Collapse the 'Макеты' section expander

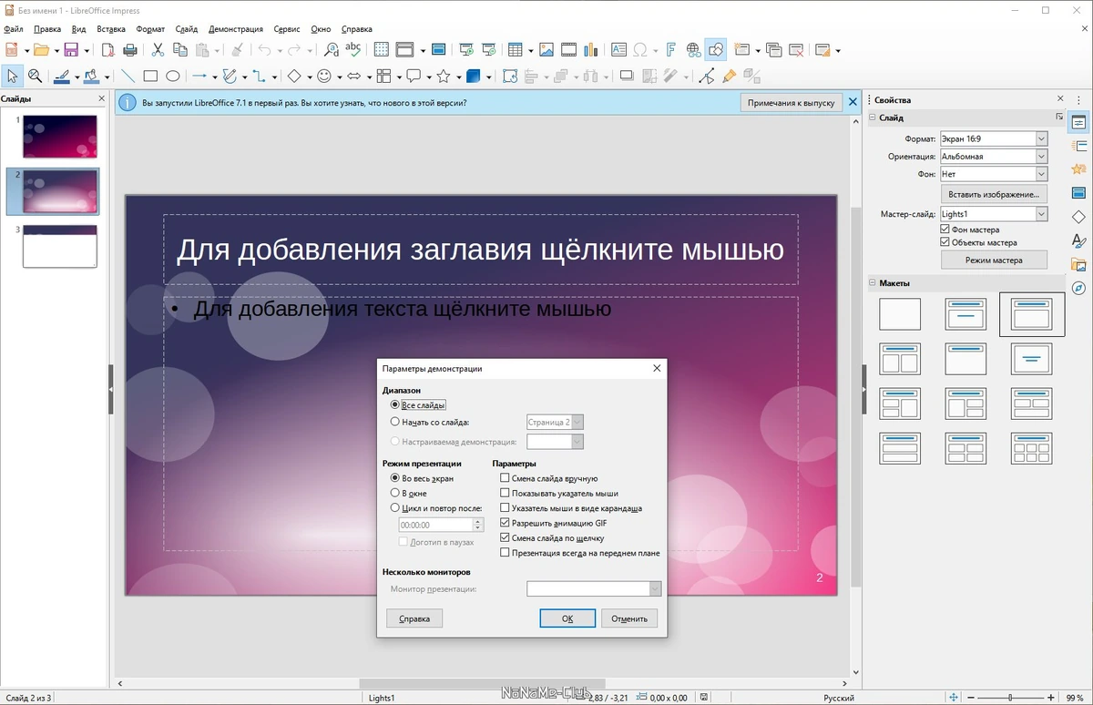pyautogui.click(x=872, y=282)
